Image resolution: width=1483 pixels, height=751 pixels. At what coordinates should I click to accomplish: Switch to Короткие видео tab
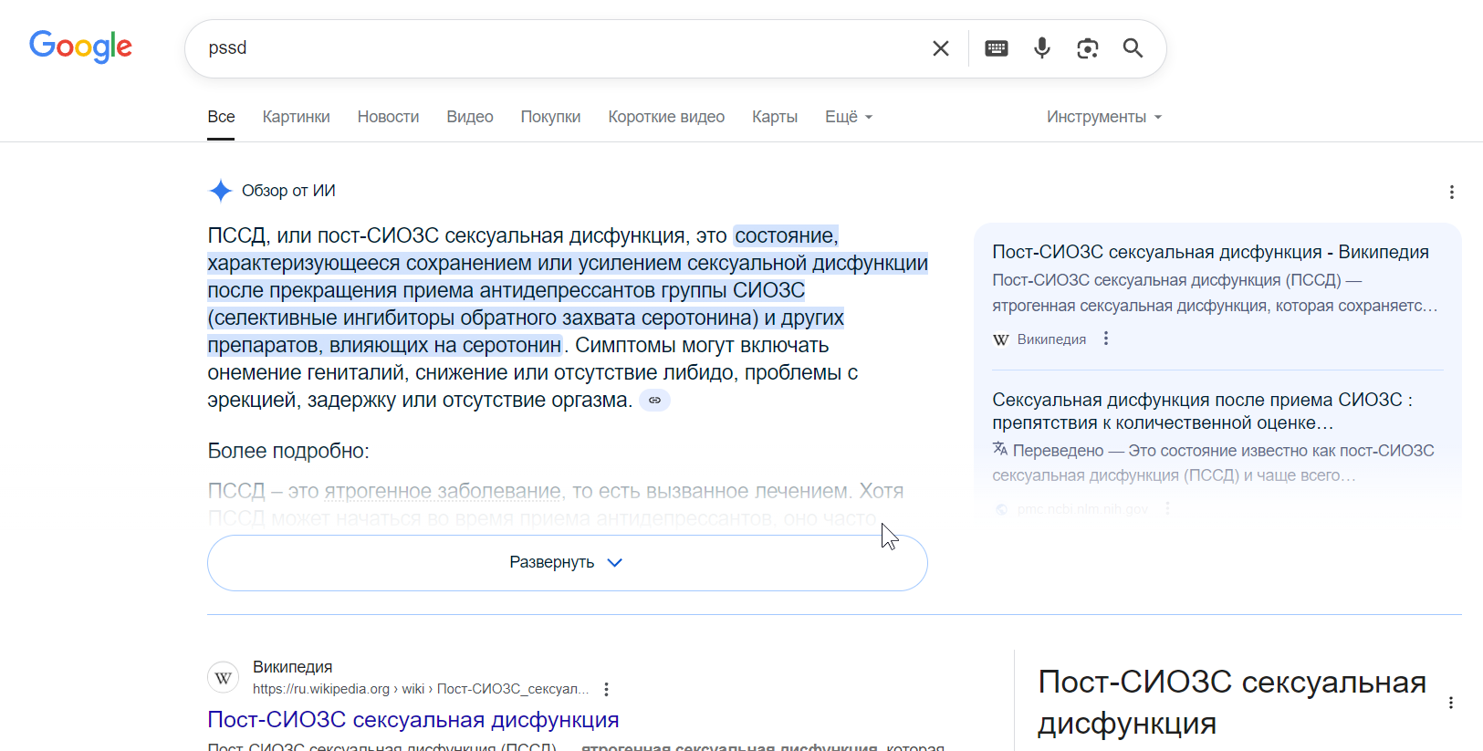tap(666, 117)
